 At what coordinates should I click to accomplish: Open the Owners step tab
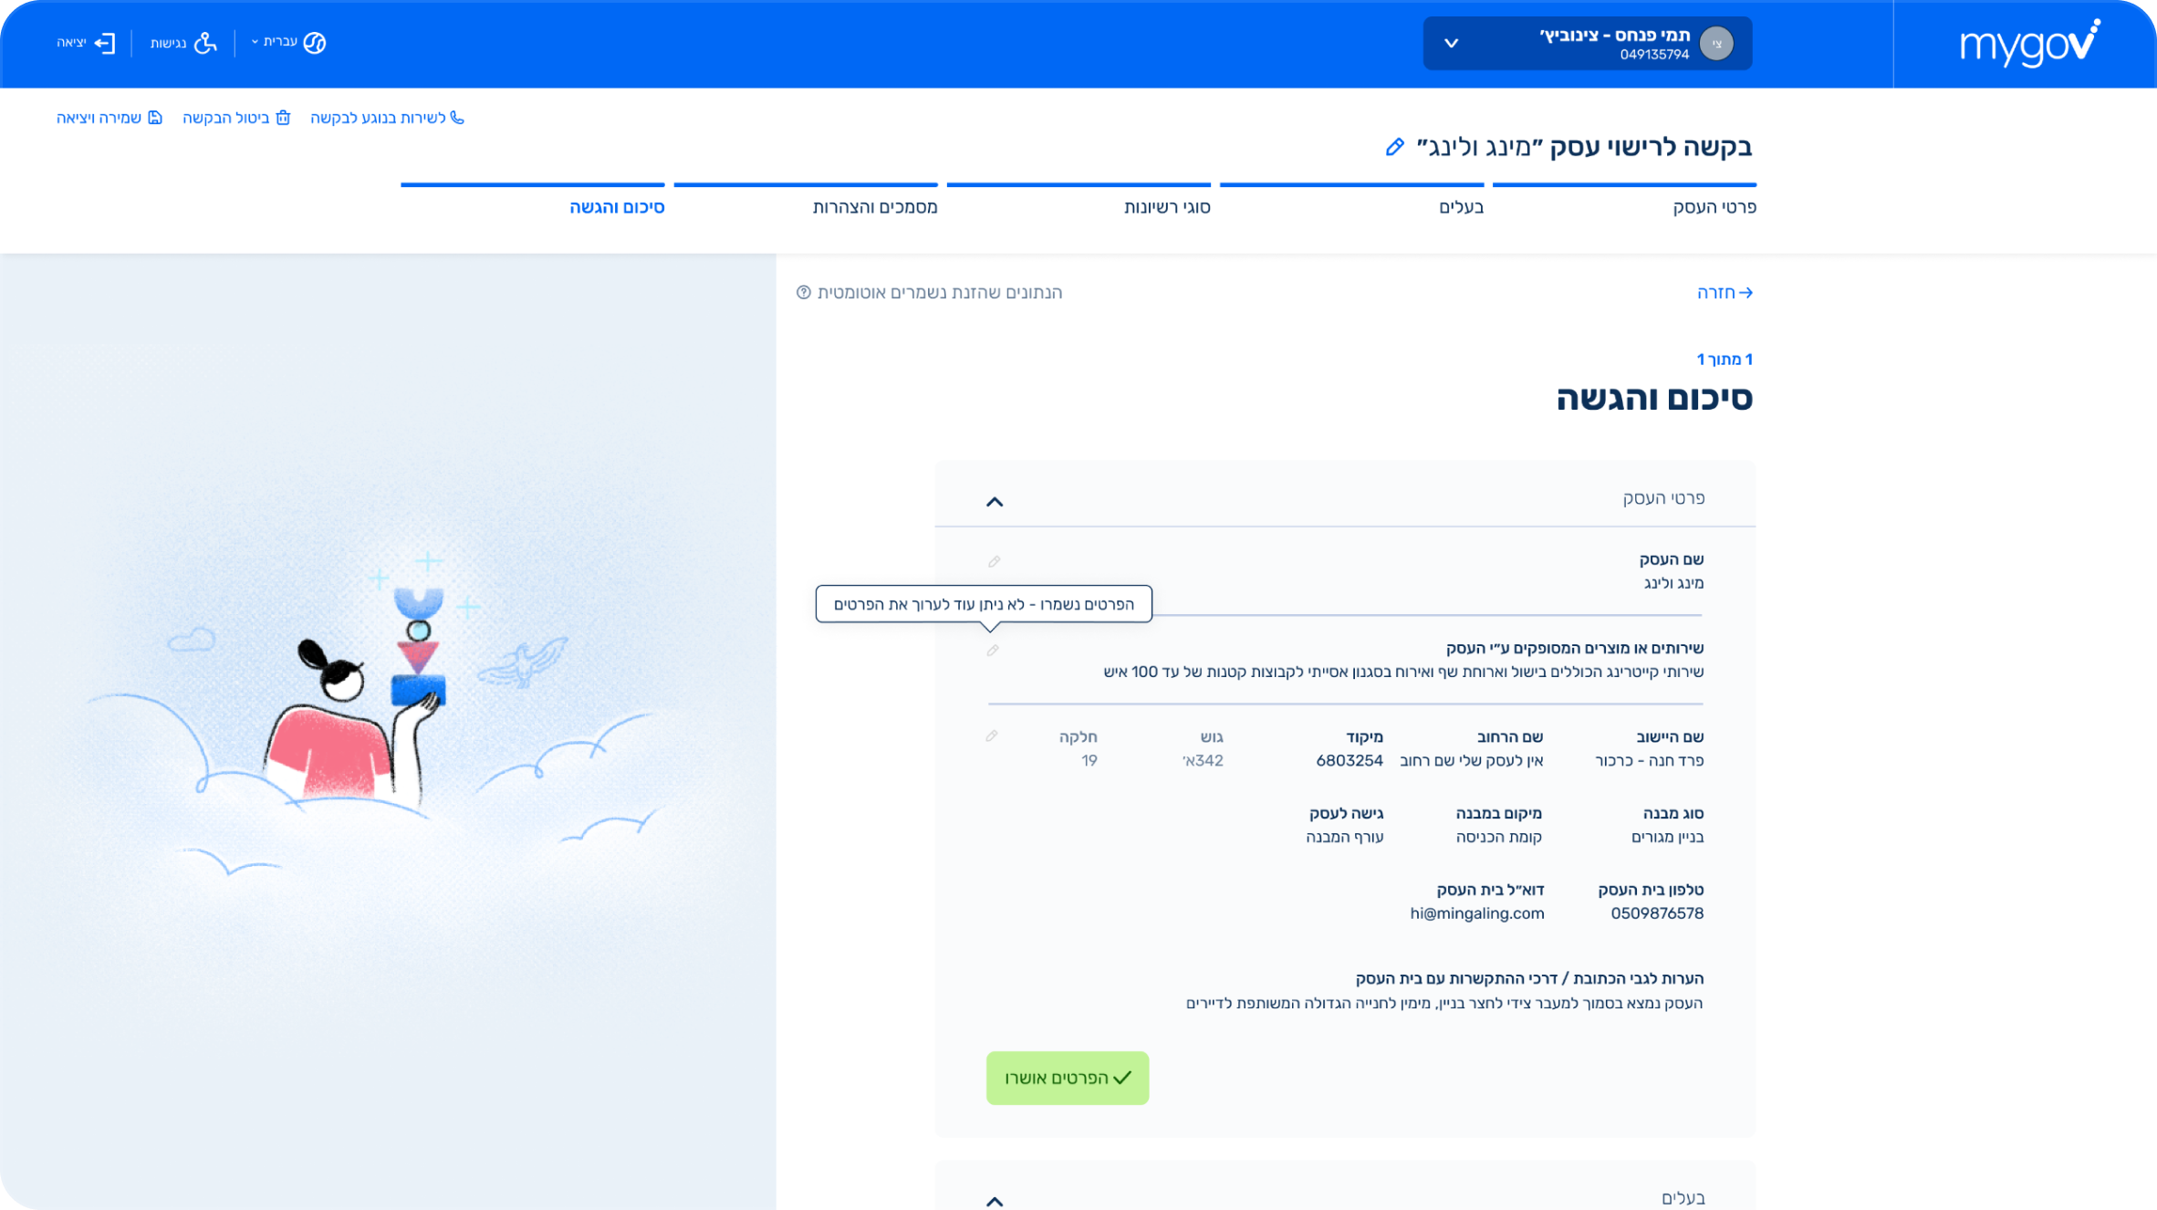coord(1460,207)
